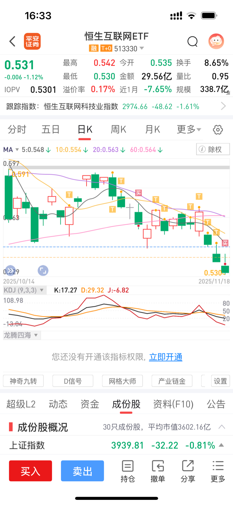
Task: Open tracked index details chevron
Action: pyautogui.click(x=224, y=106)
